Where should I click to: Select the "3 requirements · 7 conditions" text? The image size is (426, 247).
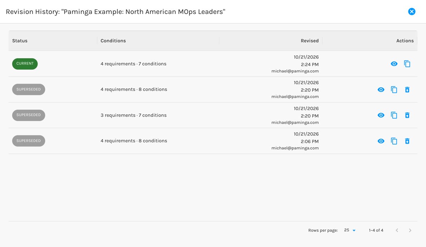coord(133,115)
